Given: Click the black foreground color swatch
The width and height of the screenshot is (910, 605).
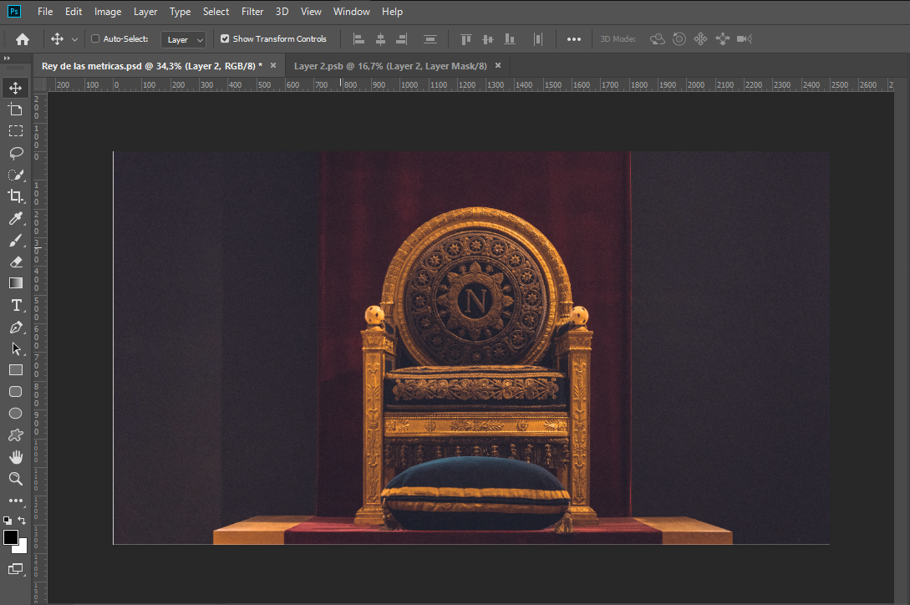Looking at the screenshot, I should [x=11, y=537].
